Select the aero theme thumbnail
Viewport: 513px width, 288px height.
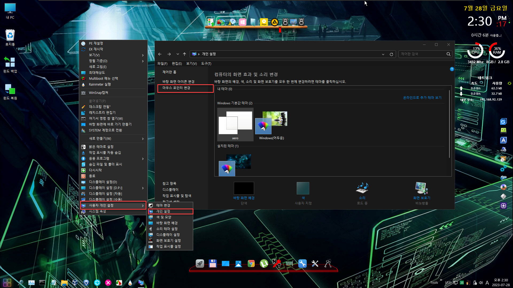pos(235,125)
